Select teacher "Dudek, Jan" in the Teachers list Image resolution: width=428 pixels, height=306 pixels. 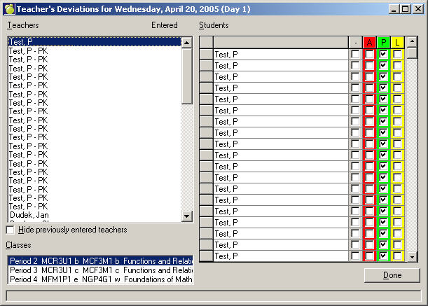[x=29, y=216]
